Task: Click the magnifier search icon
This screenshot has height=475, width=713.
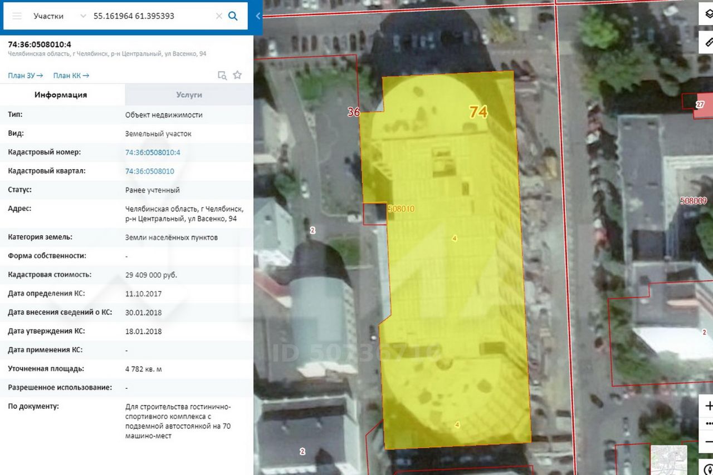Action: (x=233, y=16)
